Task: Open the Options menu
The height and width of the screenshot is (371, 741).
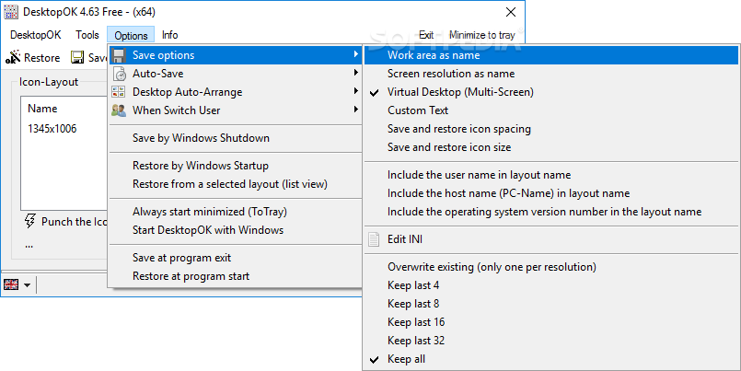Action: coord(131,35)
